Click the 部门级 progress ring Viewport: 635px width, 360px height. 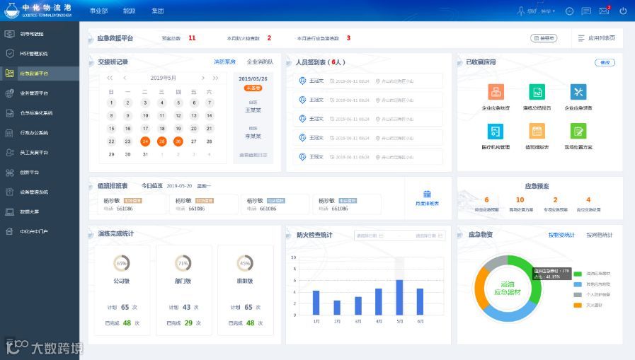click(183, 263)
